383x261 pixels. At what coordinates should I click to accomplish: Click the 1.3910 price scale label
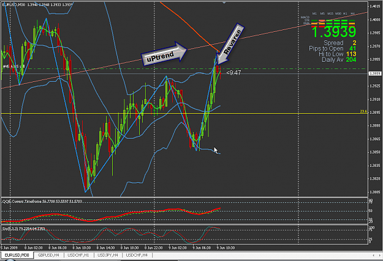pyautogui.click(x=375, y=100)
